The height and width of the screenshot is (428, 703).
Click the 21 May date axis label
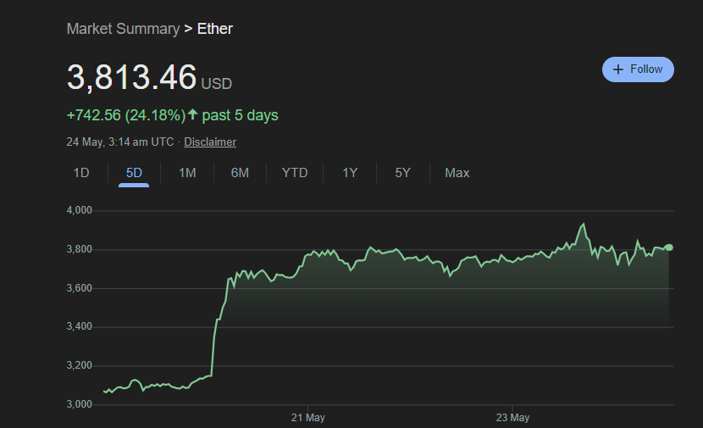pos(307,418)
